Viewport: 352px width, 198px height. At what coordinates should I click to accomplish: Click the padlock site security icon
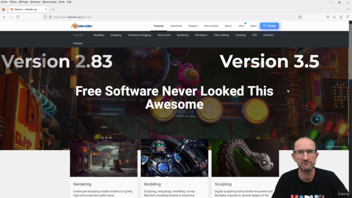click(x=50, y=17)
